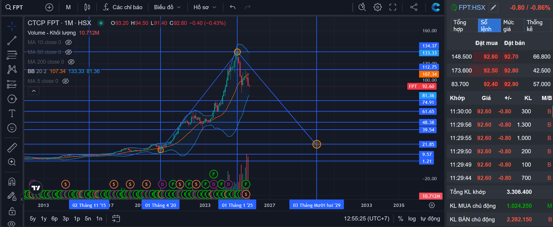The width and height of the screenshot is (553, 227).
Task: Set chart range to 3p
Action: (66, 219)
